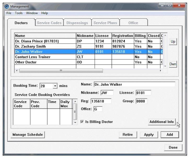The width and height of the screenshot is (190, 158).
Task: Toggle the Is Billing Doctor checkbox
Action: tap(82, 122)
